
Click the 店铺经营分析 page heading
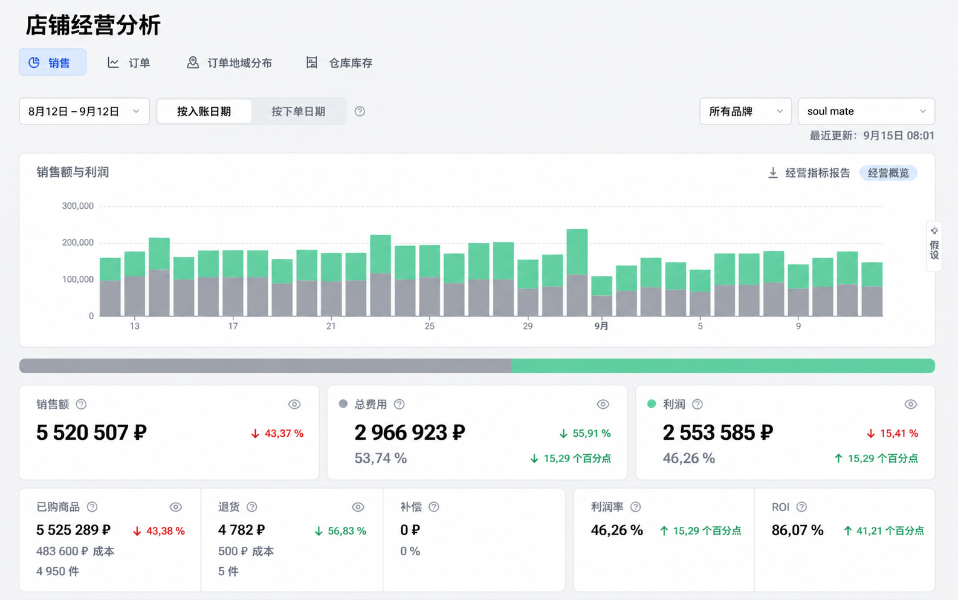93,25
